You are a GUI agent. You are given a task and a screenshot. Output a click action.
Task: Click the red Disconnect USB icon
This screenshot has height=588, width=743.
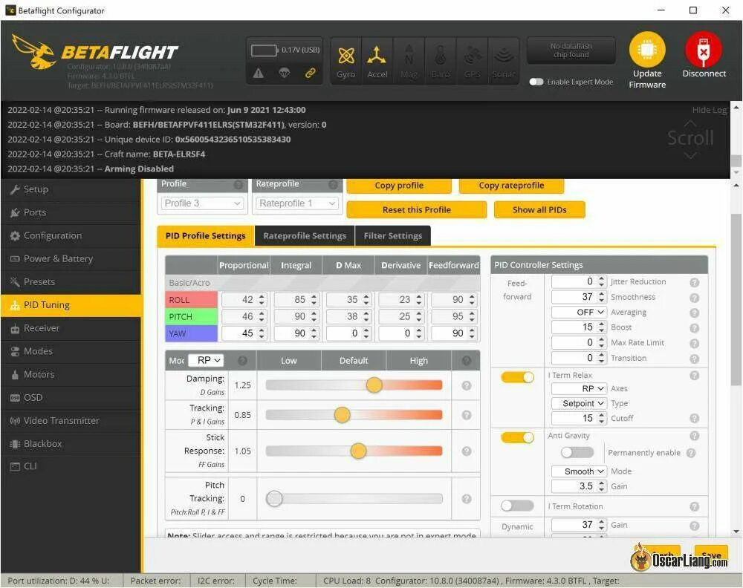click(704, 49)
